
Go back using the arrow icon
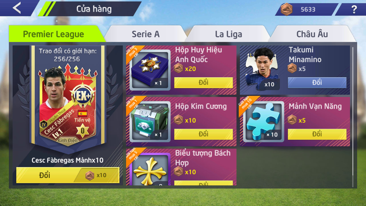coord(17,8)
